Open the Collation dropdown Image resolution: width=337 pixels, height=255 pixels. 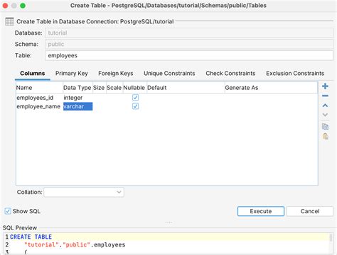84,192
